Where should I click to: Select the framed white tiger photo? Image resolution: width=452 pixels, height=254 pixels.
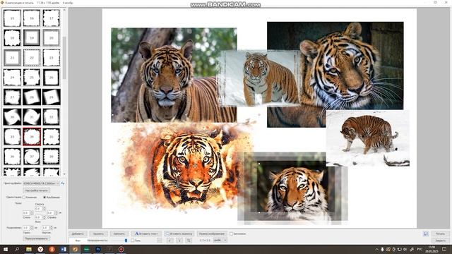click(292, 188)
